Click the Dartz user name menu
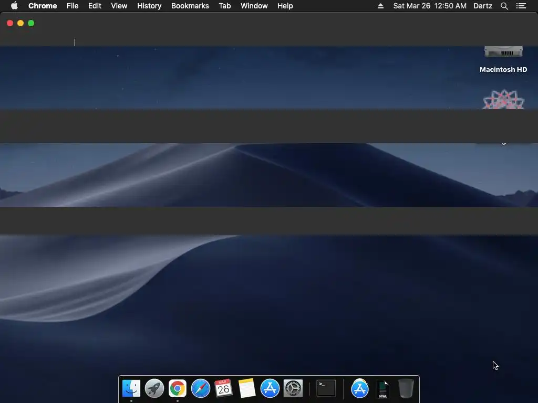538x403 pixels. click(x=483, y=6)
